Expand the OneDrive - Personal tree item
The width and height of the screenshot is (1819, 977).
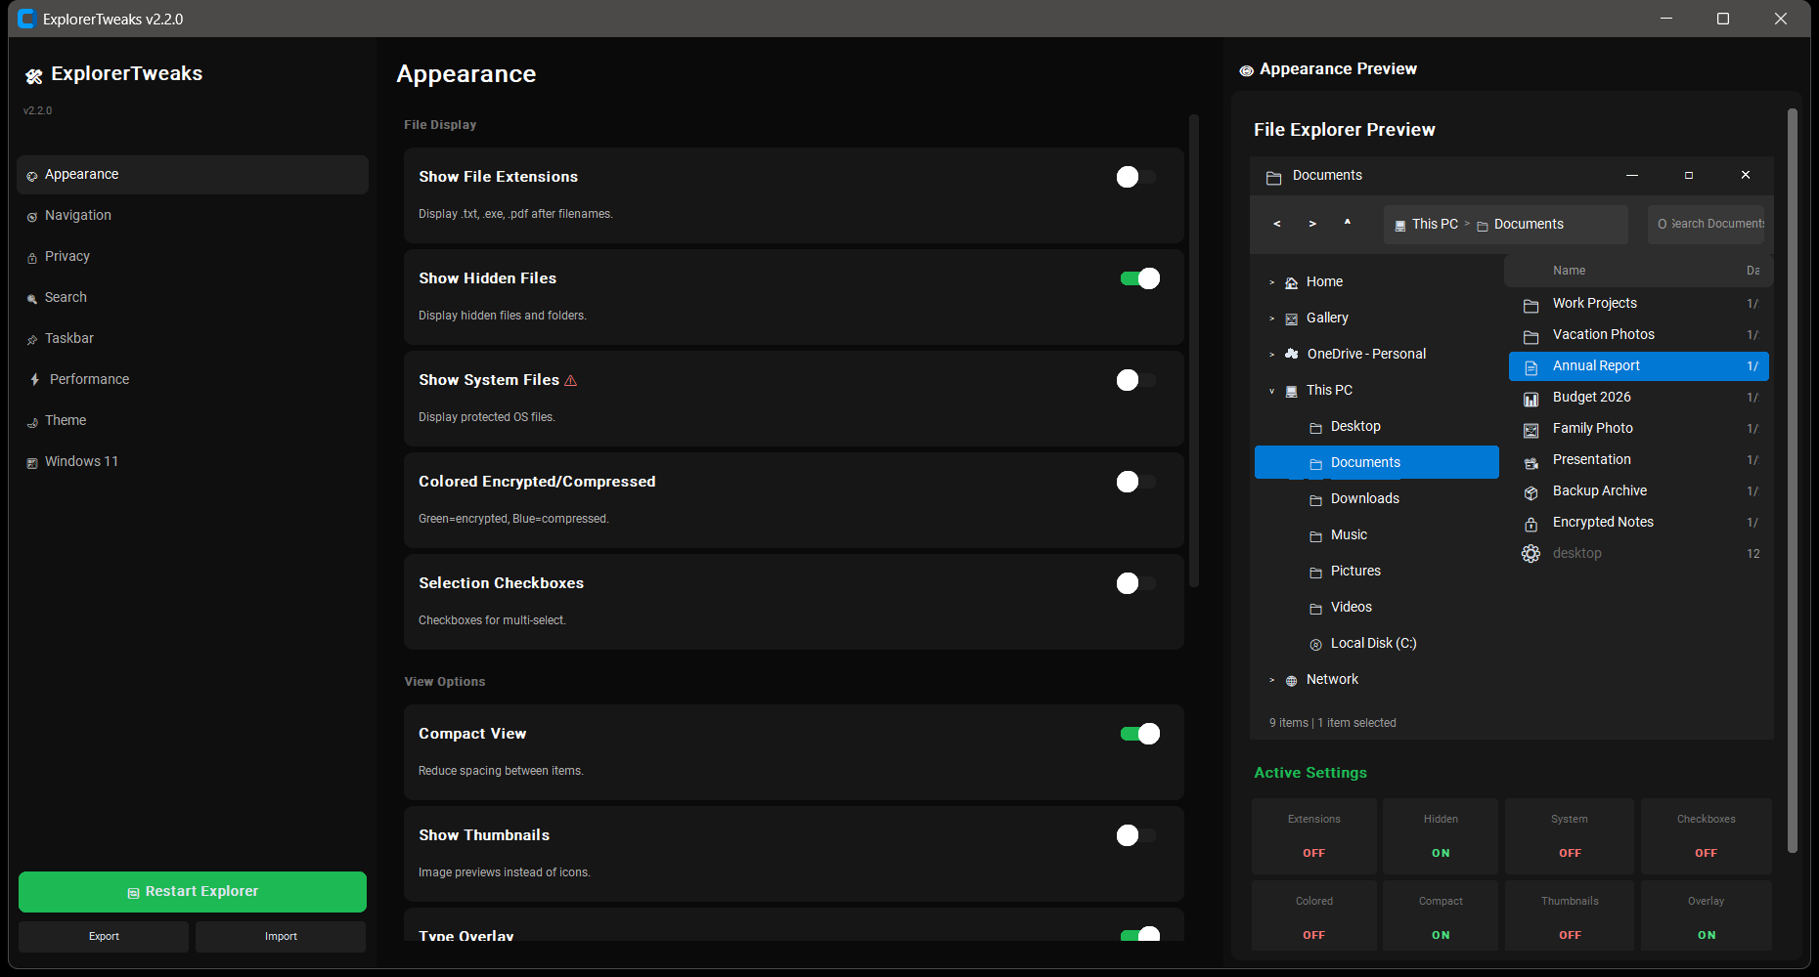(1271, 354)
